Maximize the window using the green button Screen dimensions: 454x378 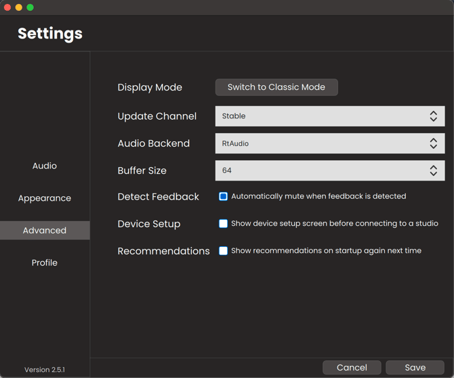[30, 7]
